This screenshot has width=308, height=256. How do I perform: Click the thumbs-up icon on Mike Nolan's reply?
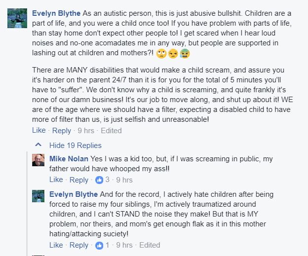(x=99, y=180)
